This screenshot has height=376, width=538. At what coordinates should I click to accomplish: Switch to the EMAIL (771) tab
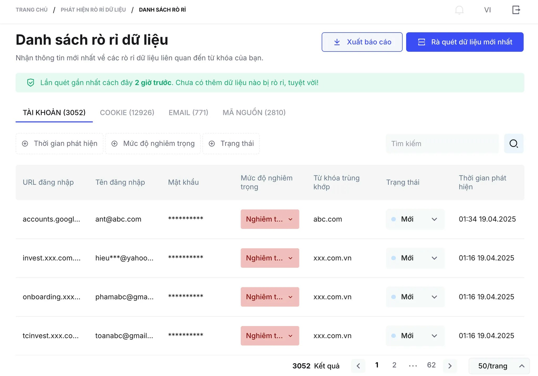click(x=188, y=113)
